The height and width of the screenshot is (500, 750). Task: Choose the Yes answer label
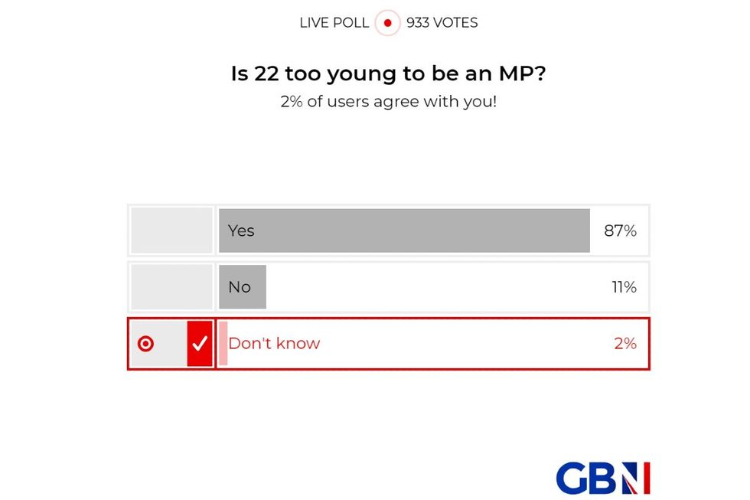point(241,230)
